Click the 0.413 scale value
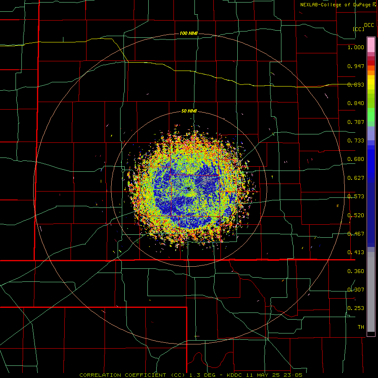Viewport: 378px width, 378px height. (x=356, y=252)
